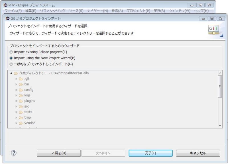Image resolution: width=228 pixels, height=164 pixels.
Task: Select the plugins tree row label
Action: 30,101
